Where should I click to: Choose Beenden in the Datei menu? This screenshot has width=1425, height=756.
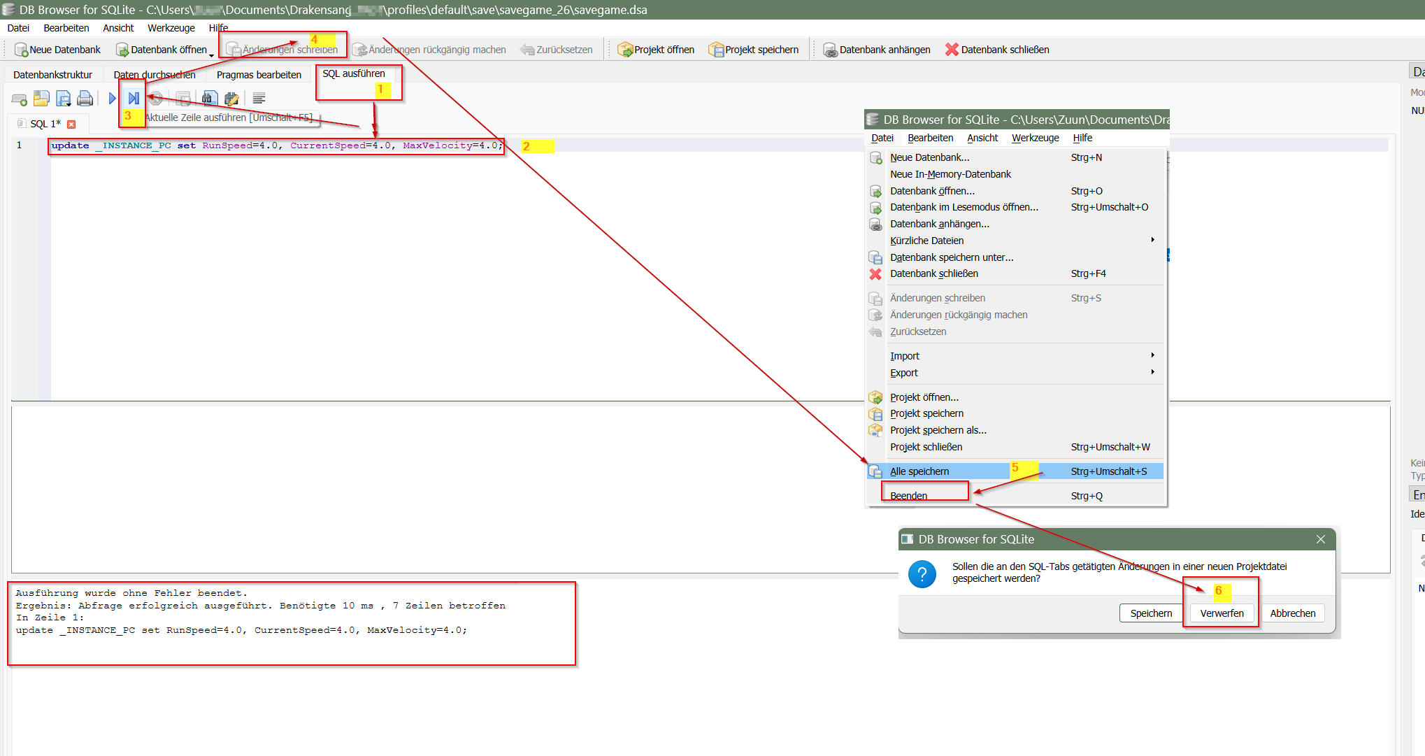1017,496
